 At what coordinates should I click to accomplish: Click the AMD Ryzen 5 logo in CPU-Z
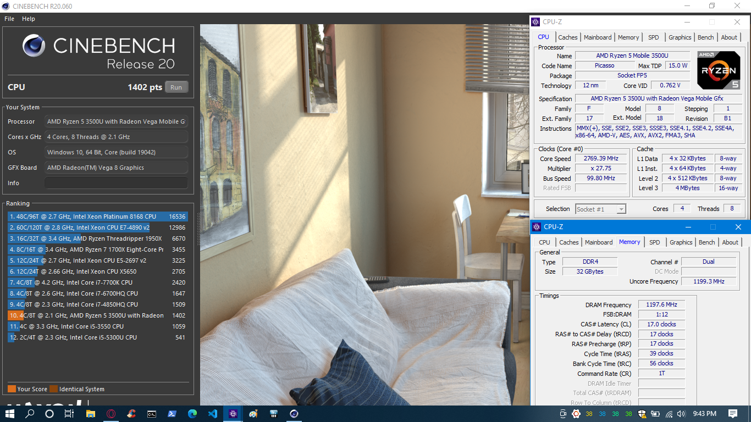[x=718, y=70]
